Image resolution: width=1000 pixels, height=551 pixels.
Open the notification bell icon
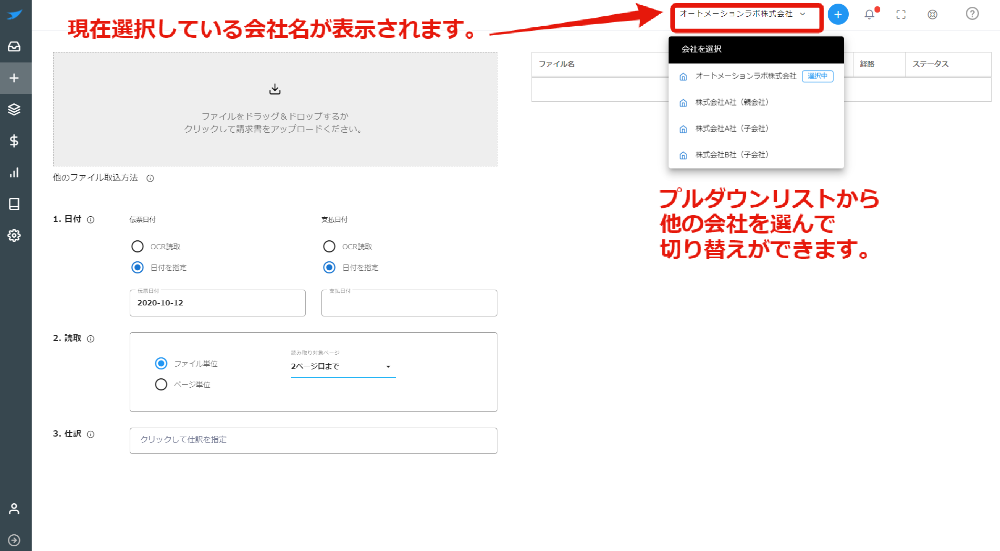click(x=870, y=14)
